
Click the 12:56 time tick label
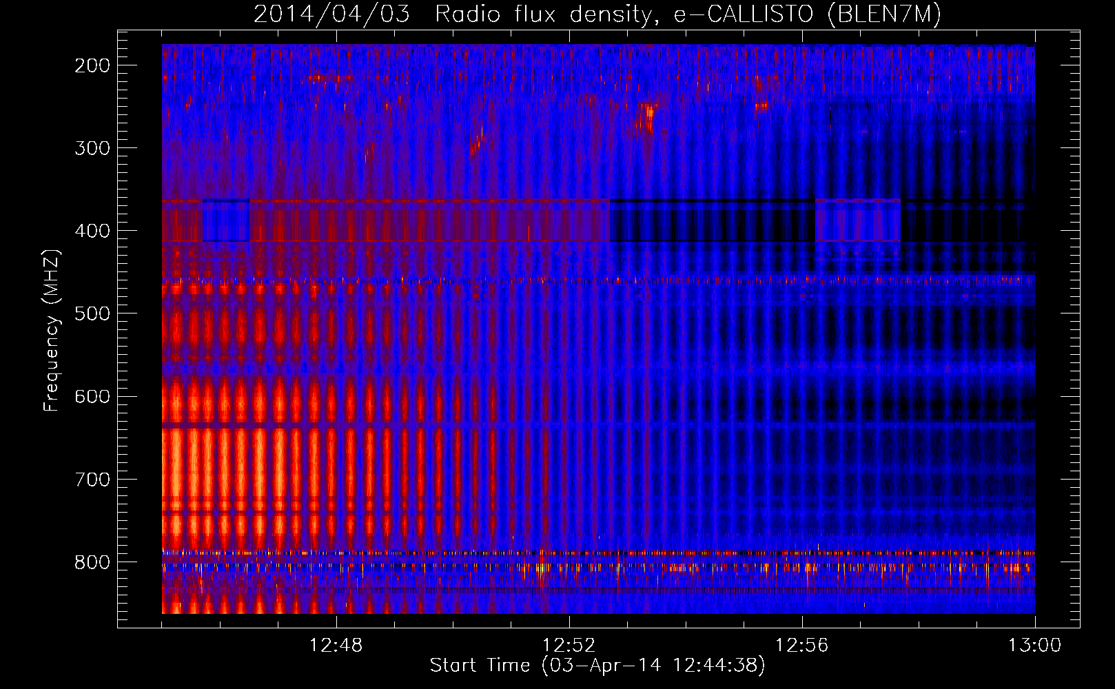point(802,646)
